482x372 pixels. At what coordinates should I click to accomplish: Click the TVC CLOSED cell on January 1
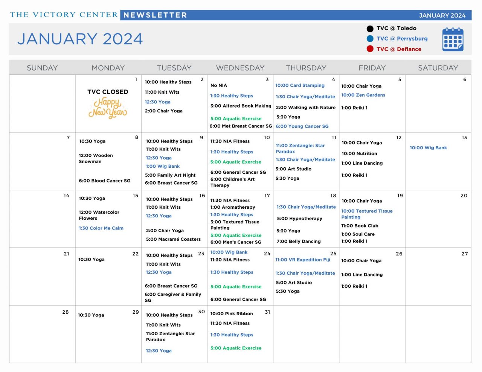108,91
